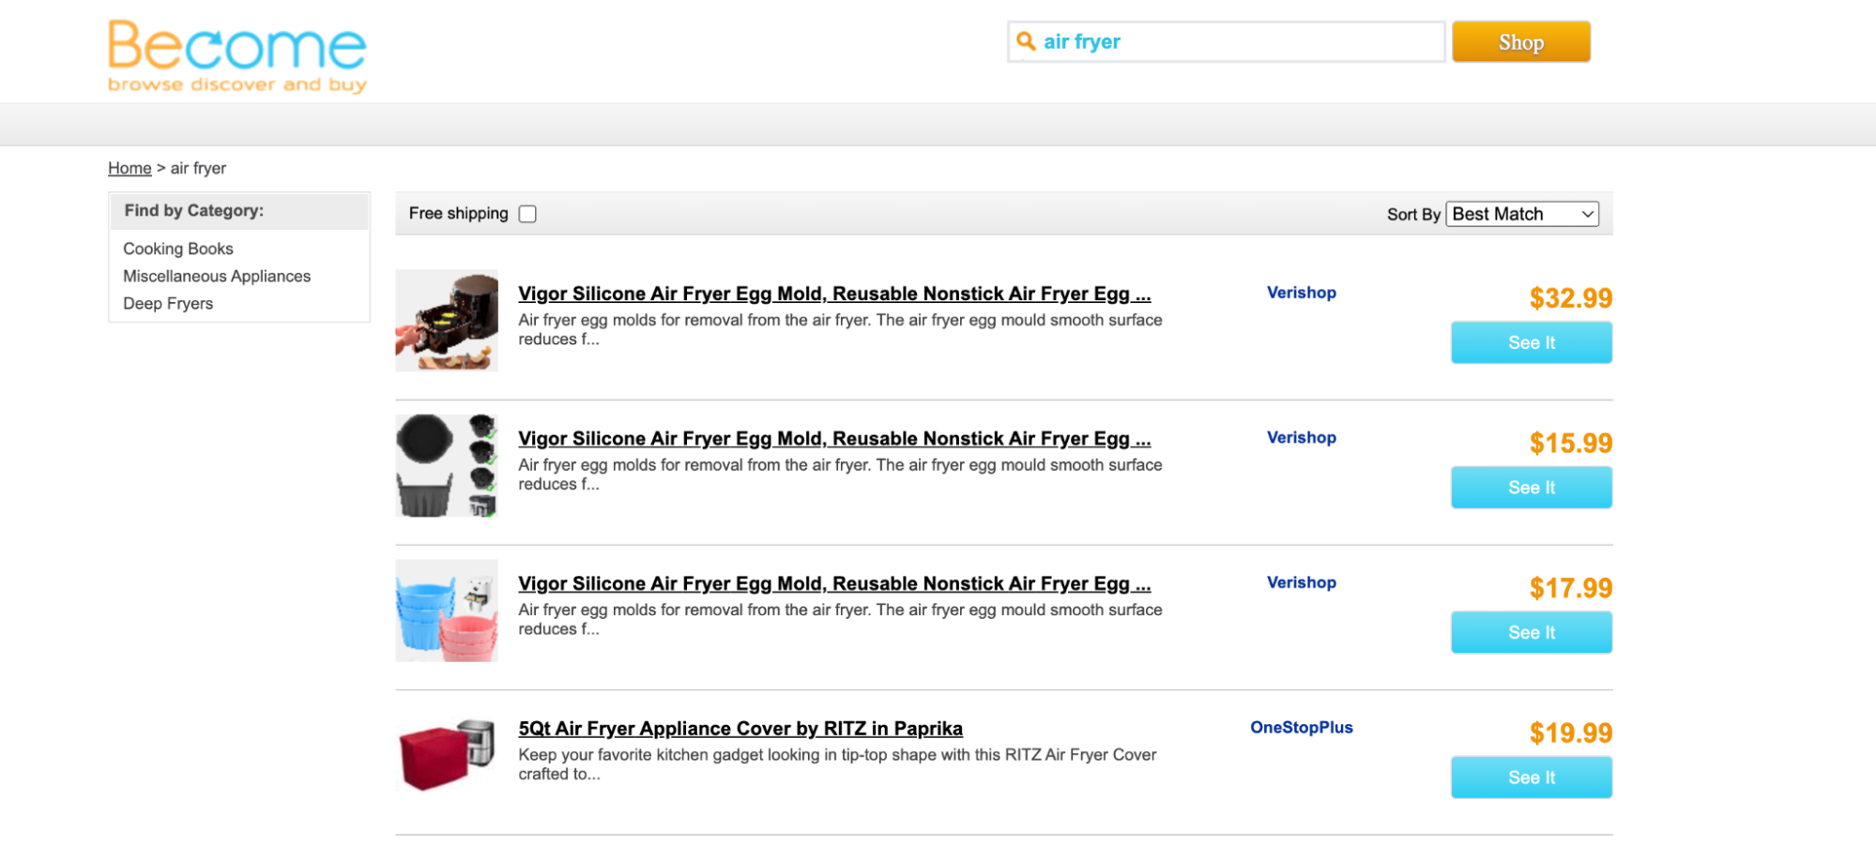Screen dimensions: 1876x845
Task: Click the RITZ Air Fryer Cover description
Action: pyautogui.click(x=837, y=764)
